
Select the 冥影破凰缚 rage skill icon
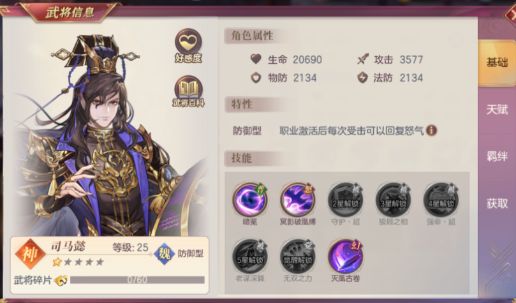pyautogui.click(x=297, y=200)
